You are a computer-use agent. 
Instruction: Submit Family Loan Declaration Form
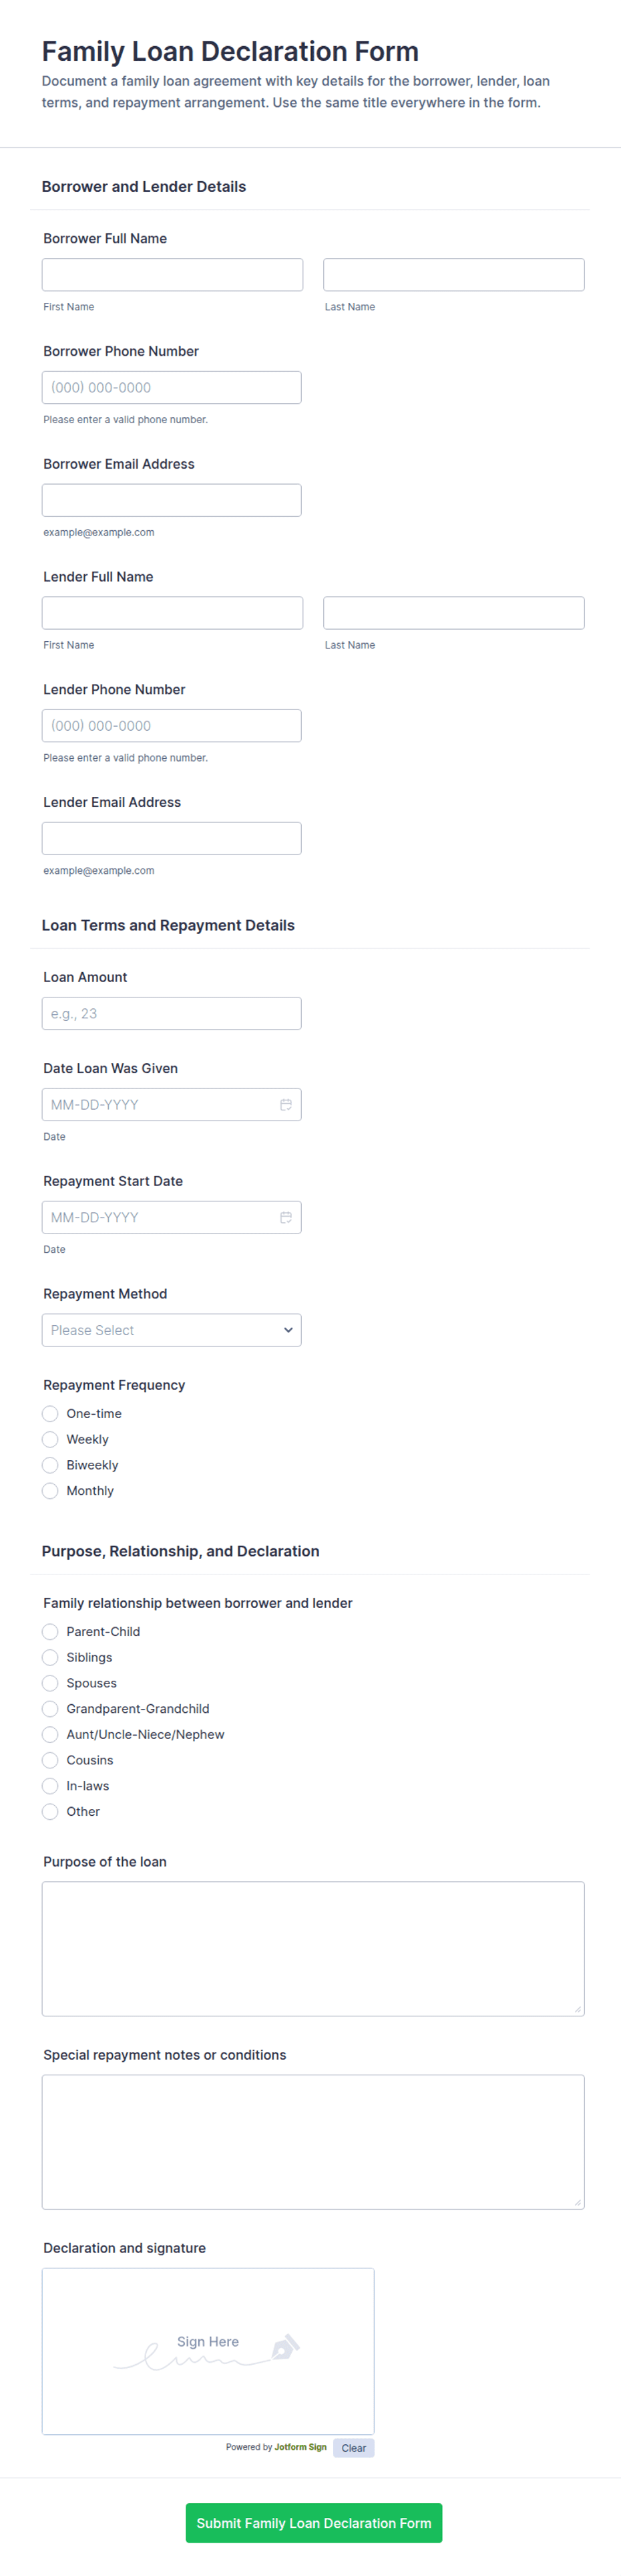tap(313, 2523)
